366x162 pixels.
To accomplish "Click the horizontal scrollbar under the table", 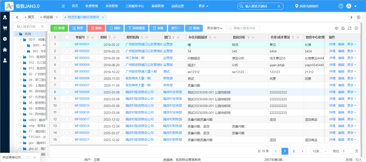I will coord(99,145).
